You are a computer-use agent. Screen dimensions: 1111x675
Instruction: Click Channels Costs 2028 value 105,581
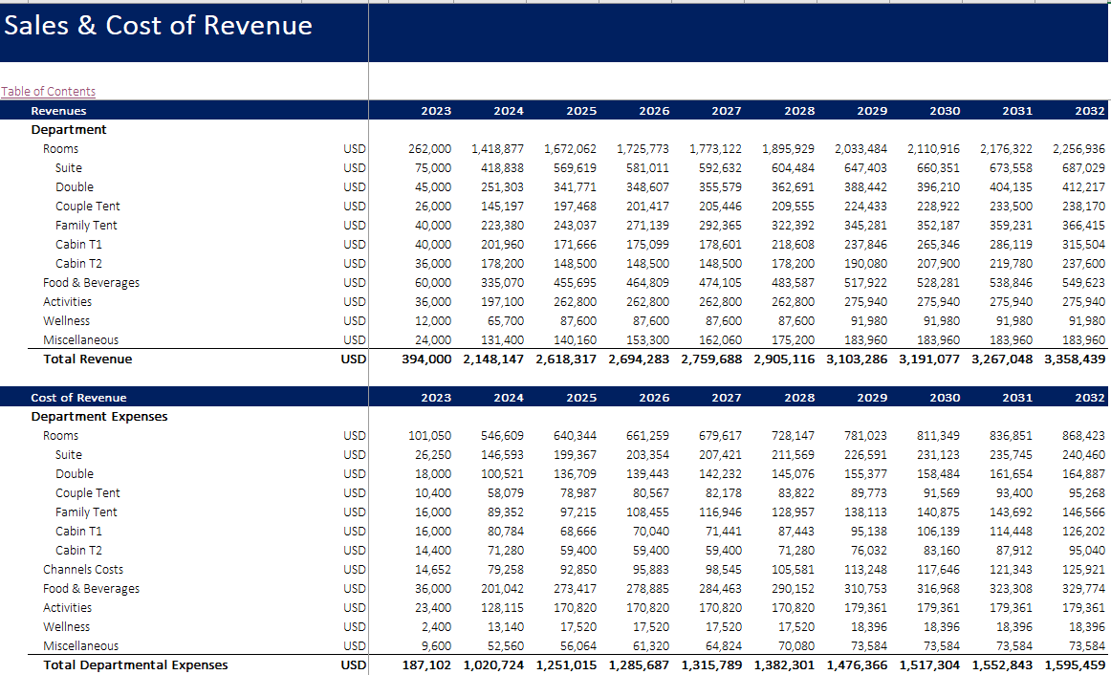click(792, 570)
